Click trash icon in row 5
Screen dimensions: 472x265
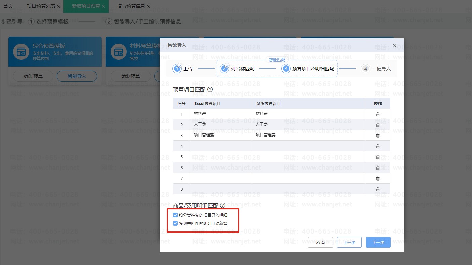click(x=378, y=157)
